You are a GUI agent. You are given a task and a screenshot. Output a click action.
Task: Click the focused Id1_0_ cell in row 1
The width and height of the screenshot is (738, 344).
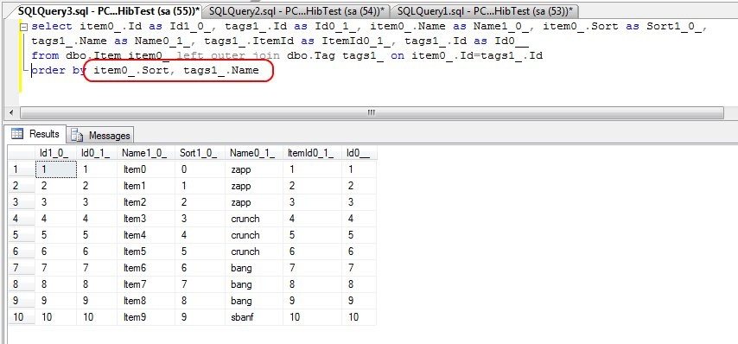tap(55, 169)
